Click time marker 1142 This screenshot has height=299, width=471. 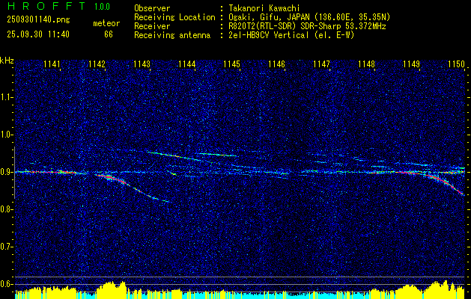(x=97, y=64)
